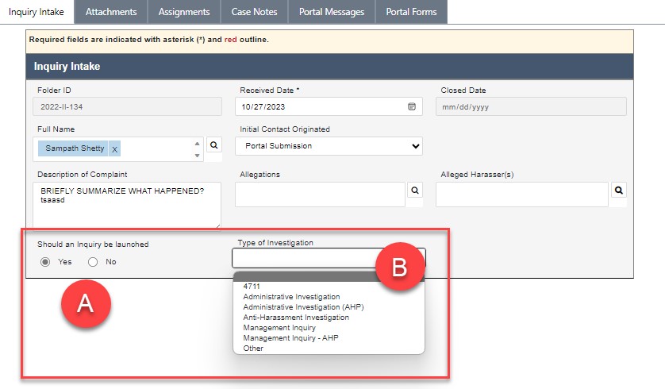This screenshot has height=389, width=665.
Task: Pick the plain Administrative Investigation option
Action: click(291, 297)
